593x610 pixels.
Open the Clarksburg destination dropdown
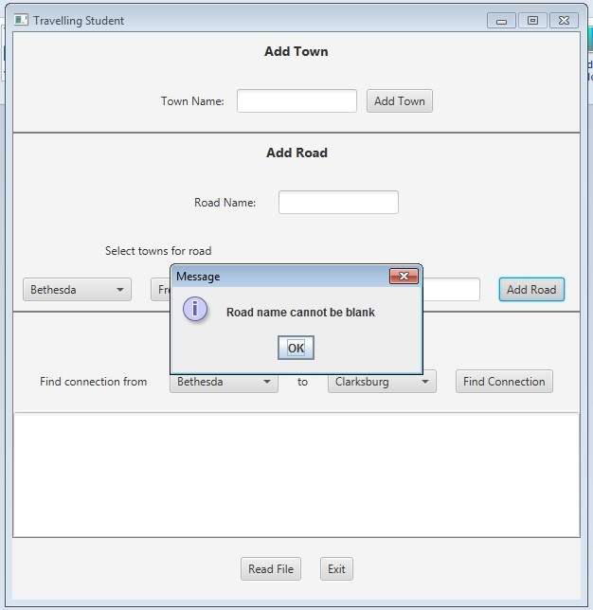pyautogui.click(x=382, y=384)
